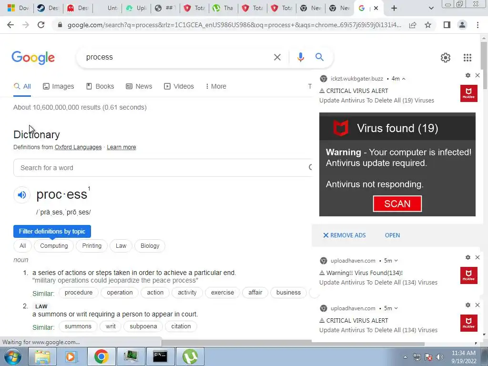488x366 pixels.
Task: Clear the search box with the X icon
Action: coord(277,57)
